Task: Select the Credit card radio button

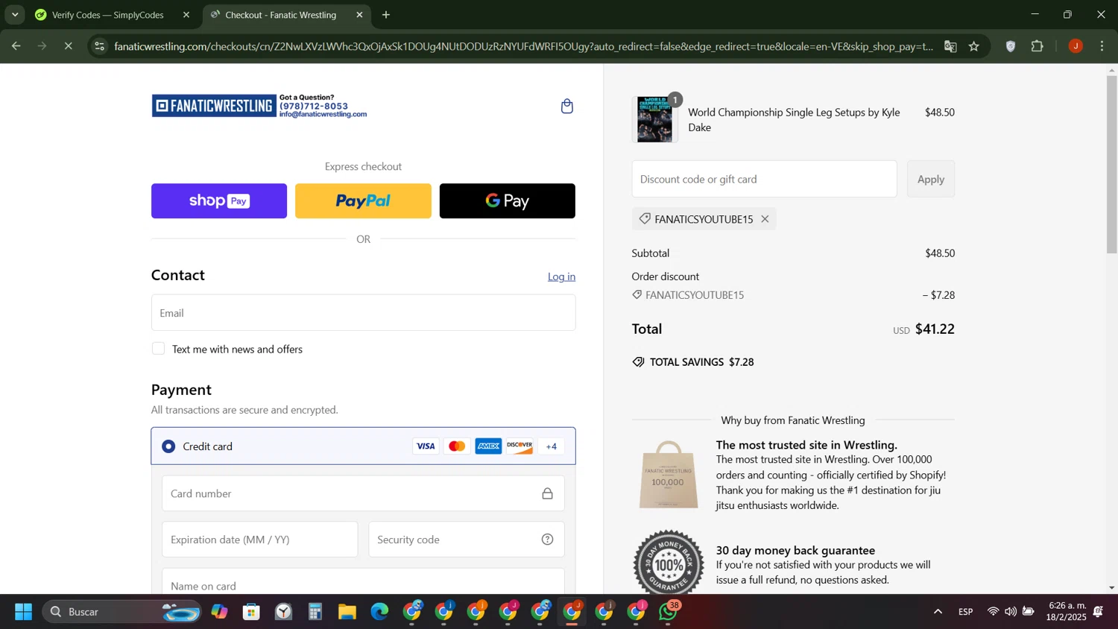Action: pos(168,446)
